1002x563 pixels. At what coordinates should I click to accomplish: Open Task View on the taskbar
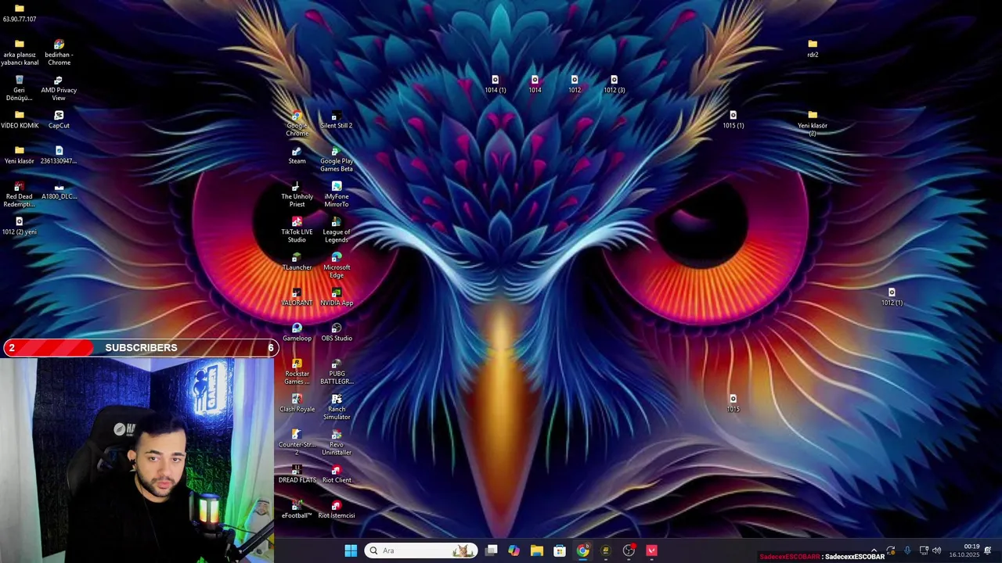pos(491,550)
